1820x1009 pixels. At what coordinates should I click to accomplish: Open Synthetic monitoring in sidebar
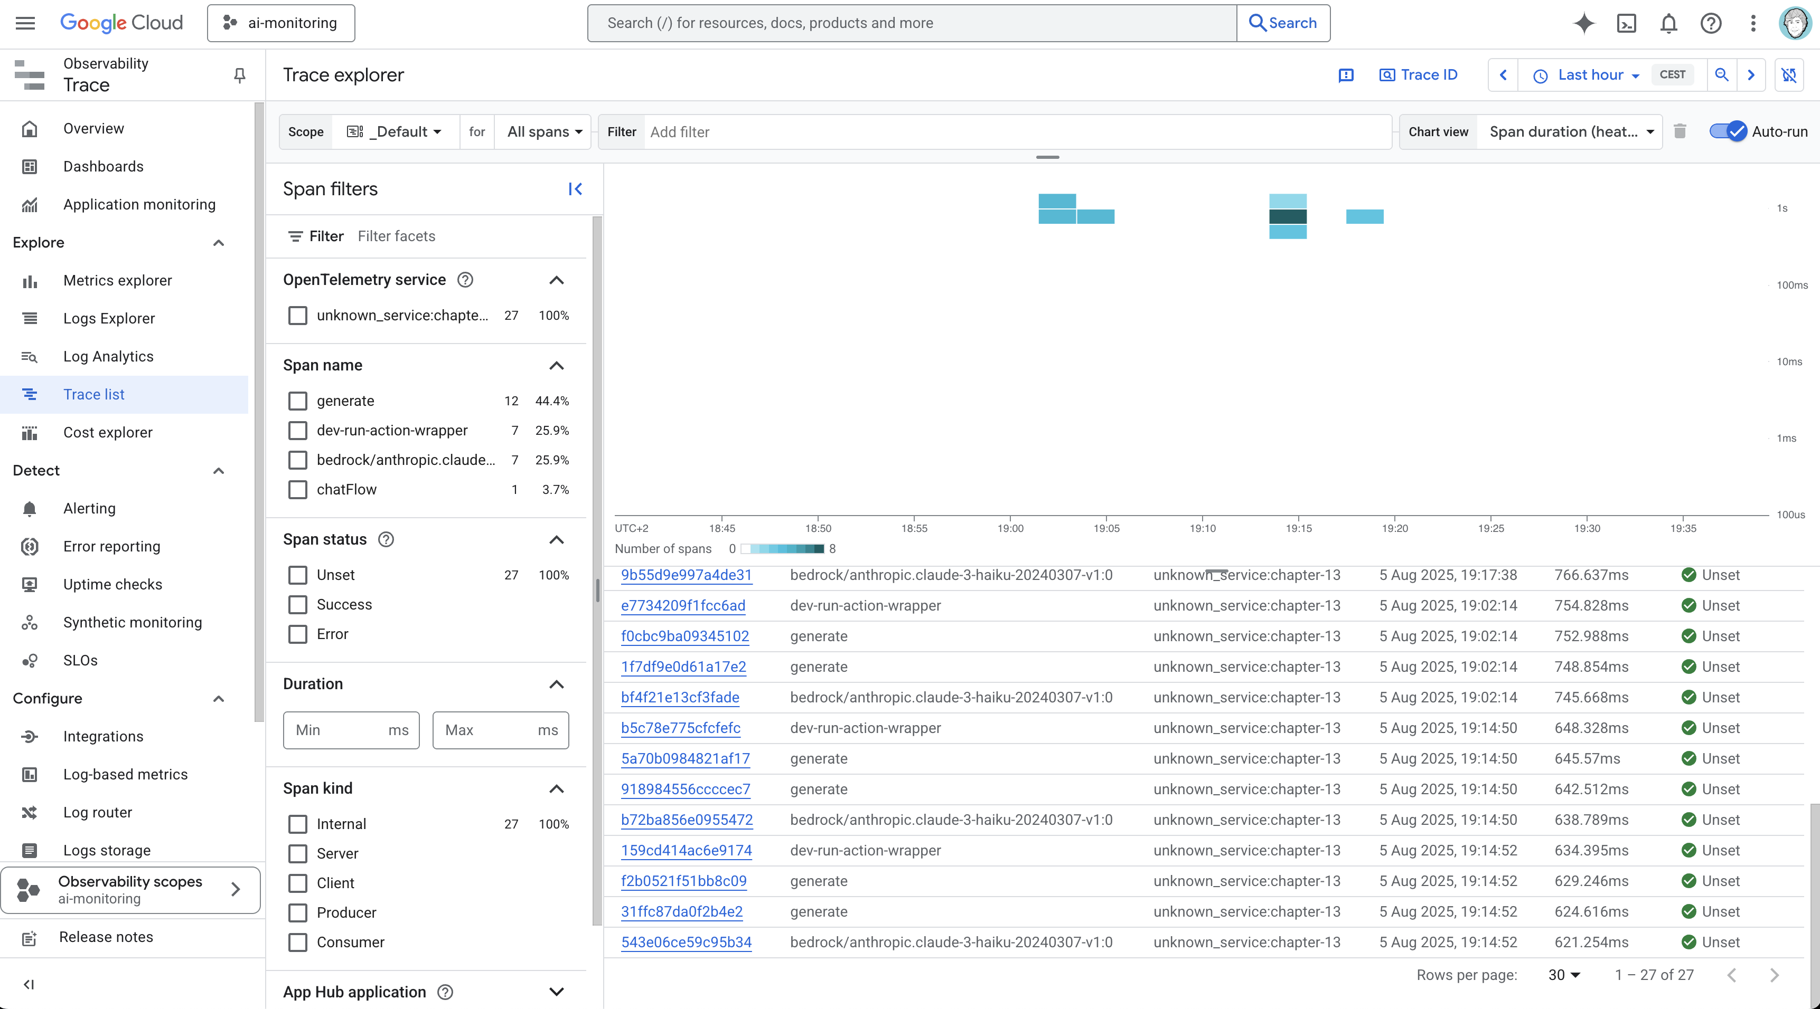pyautogui.click(x=133, y=622)
